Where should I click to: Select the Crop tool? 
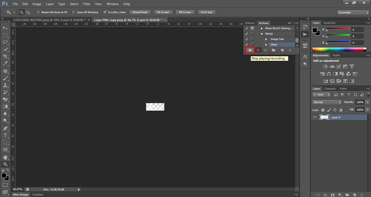click(5, 56)
